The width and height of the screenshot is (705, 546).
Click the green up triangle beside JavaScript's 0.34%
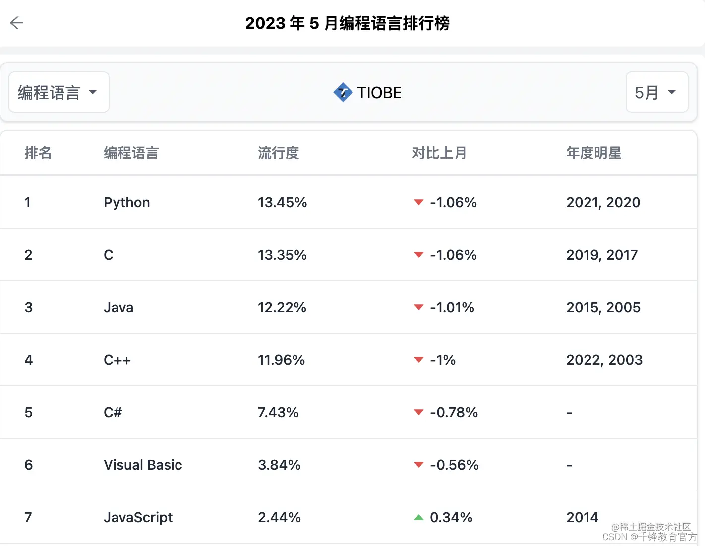(x=419, y=517)
